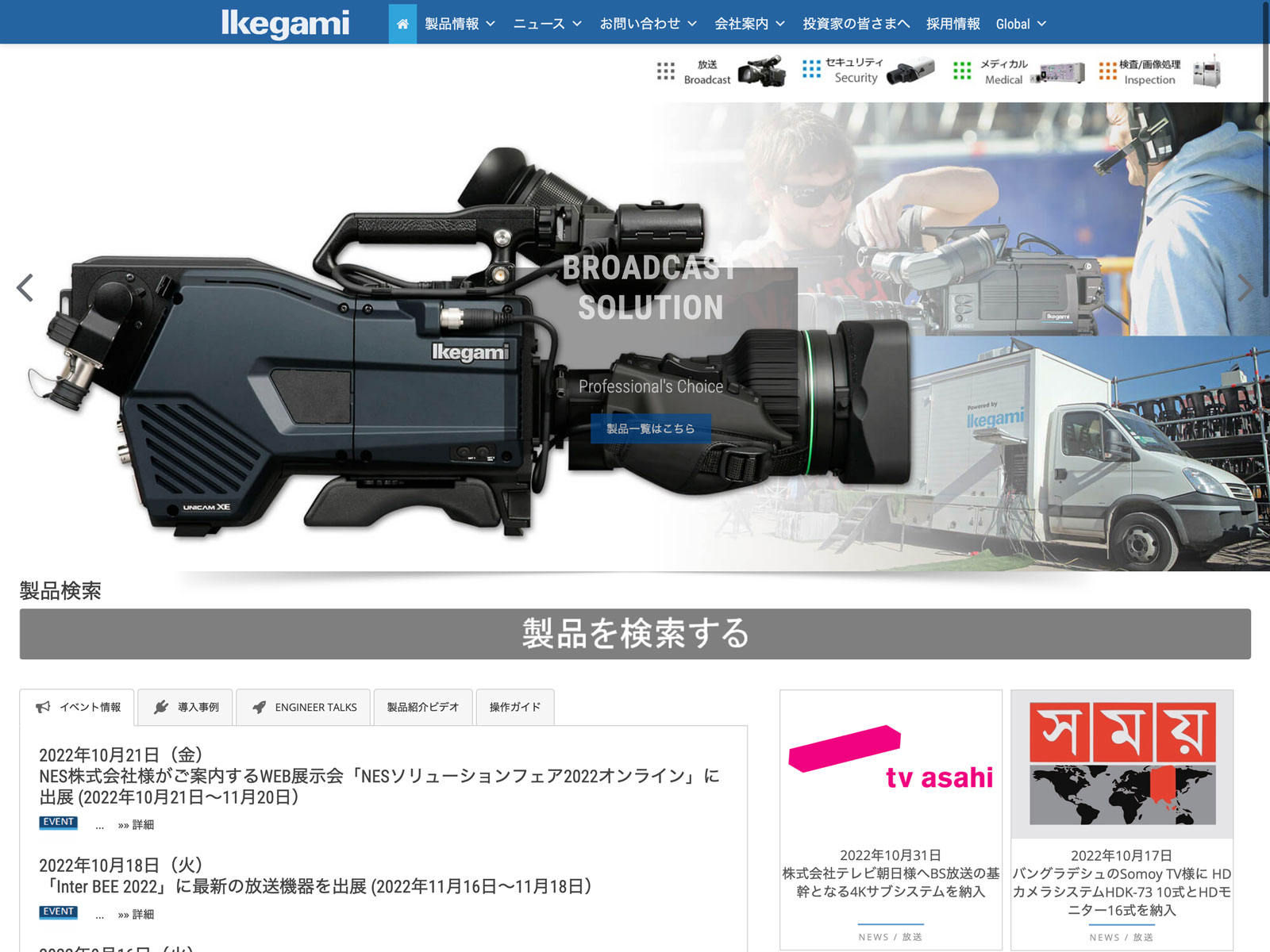The width and height of the screenshot is (1270, 952).
Task: Expand the 製品情報 dropdown menu
Action: [x=460, y=24]
